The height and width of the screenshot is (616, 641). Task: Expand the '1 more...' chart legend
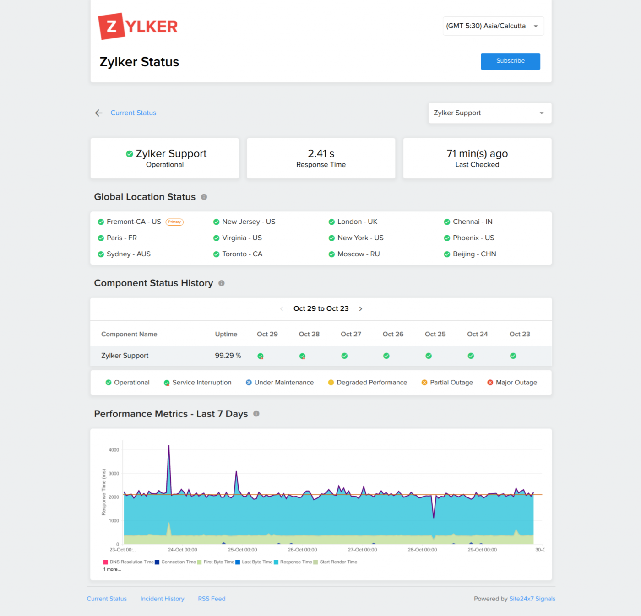pyautogui.click(x=112, y=570)
